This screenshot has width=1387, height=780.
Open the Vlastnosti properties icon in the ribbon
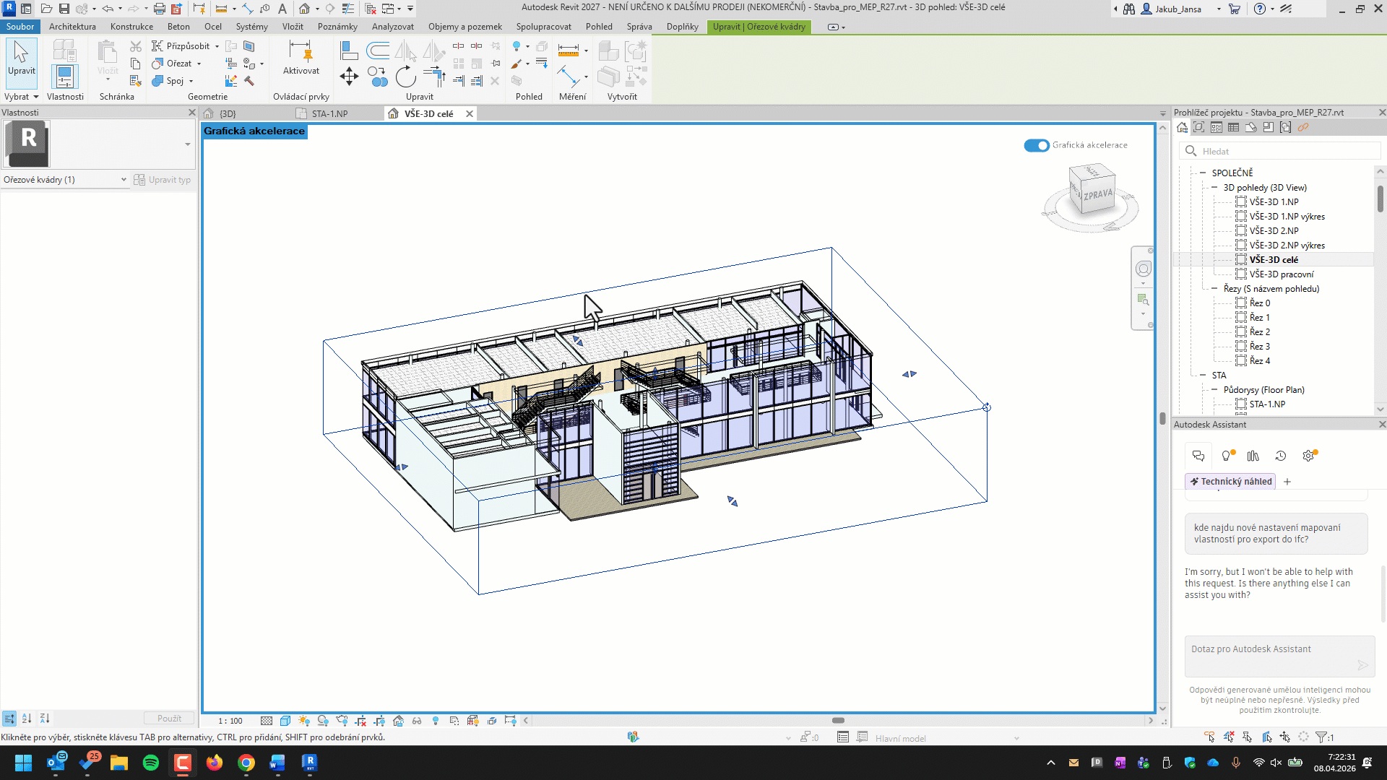pos(64,77)
